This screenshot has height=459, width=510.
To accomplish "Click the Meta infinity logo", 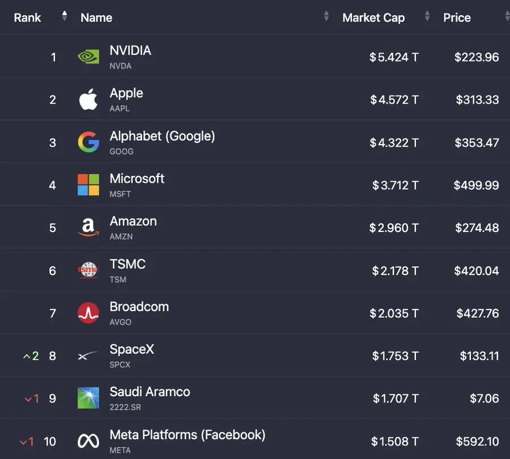I will coord(88,441).
